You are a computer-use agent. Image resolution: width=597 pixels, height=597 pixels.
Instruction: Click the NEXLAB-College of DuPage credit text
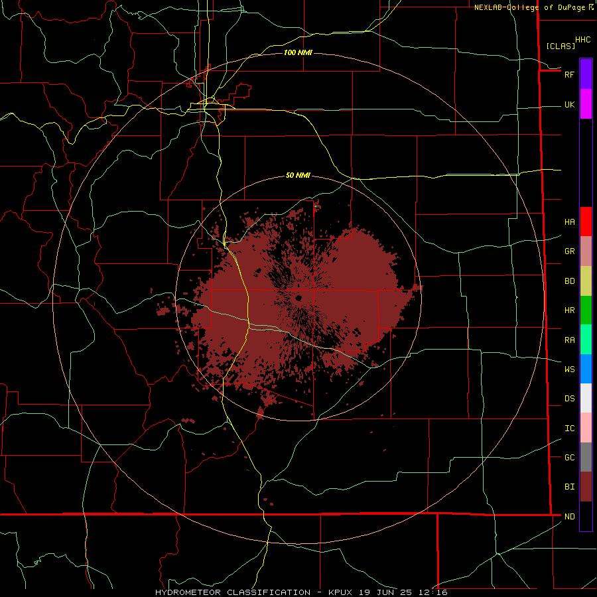click(x=529, y=7)
